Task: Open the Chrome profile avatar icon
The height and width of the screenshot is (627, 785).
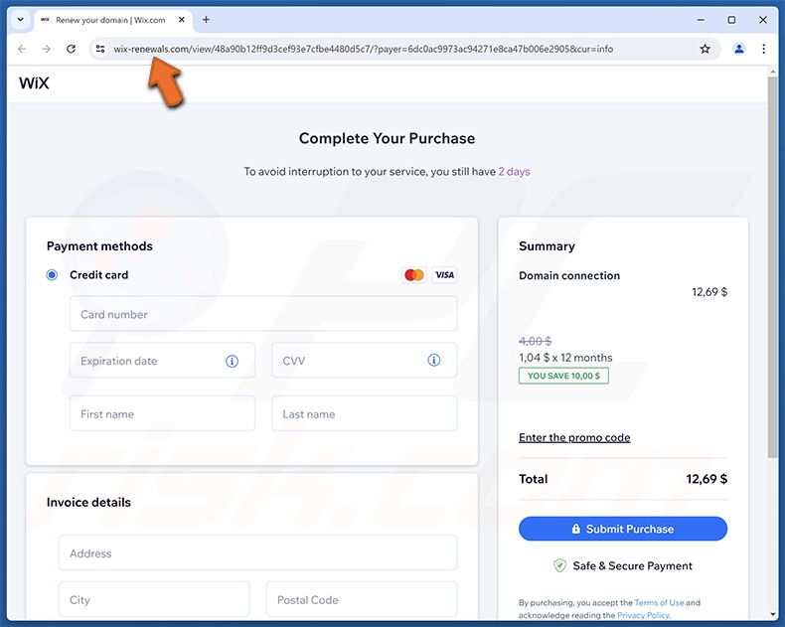Action: (x=738, y=49)
